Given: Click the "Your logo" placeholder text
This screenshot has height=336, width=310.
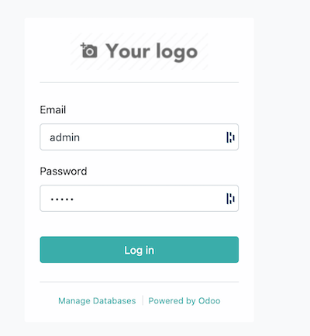Looking at the screenshot, I should coord(152,52).
